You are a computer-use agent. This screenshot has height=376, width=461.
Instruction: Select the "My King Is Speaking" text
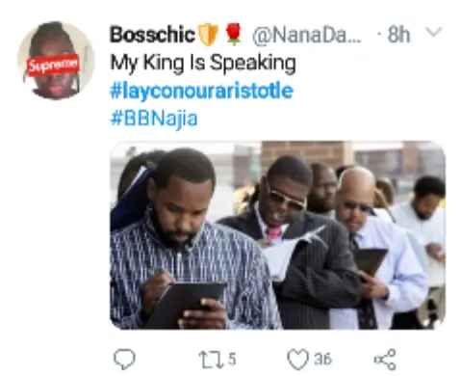pos(203,63)
